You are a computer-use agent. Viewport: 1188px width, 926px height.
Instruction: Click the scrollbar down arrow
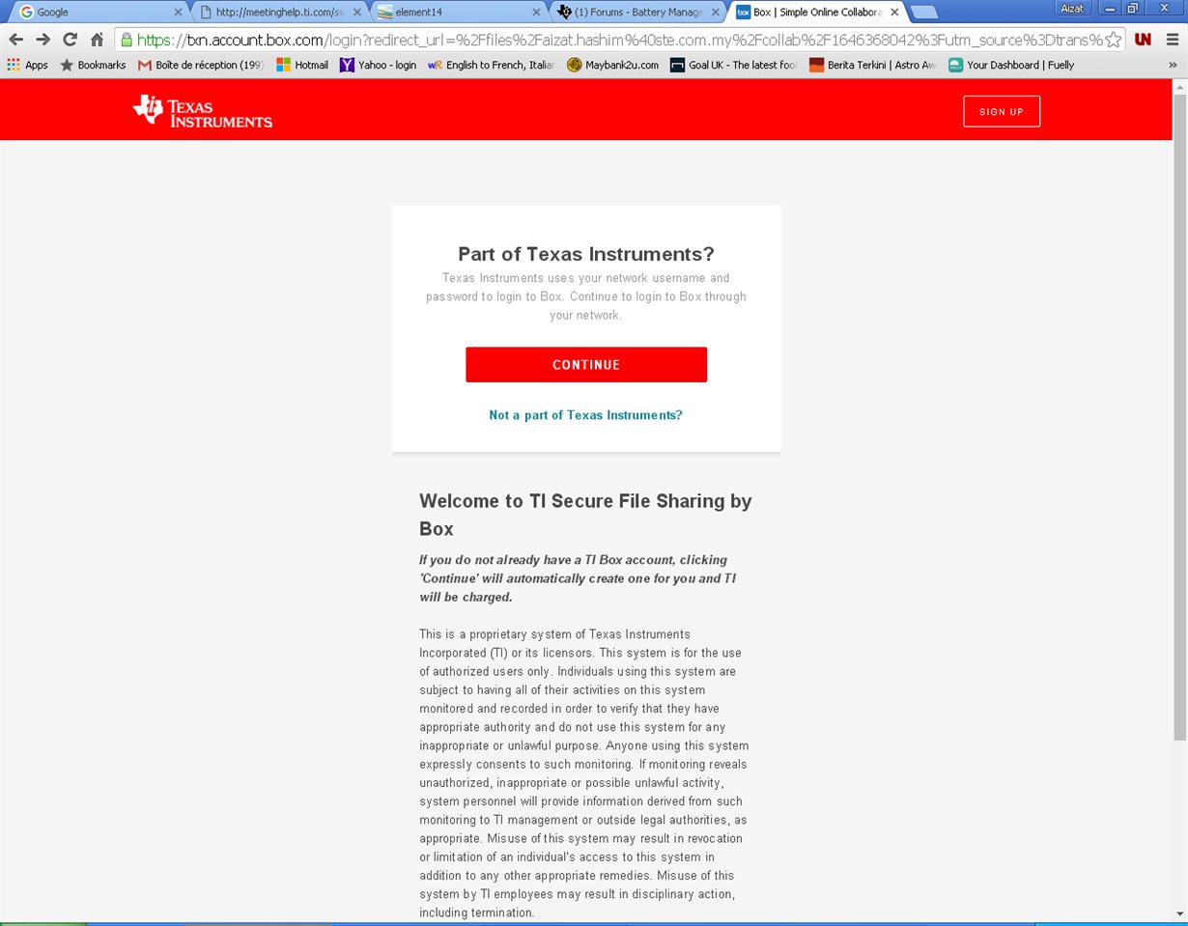1179,914
